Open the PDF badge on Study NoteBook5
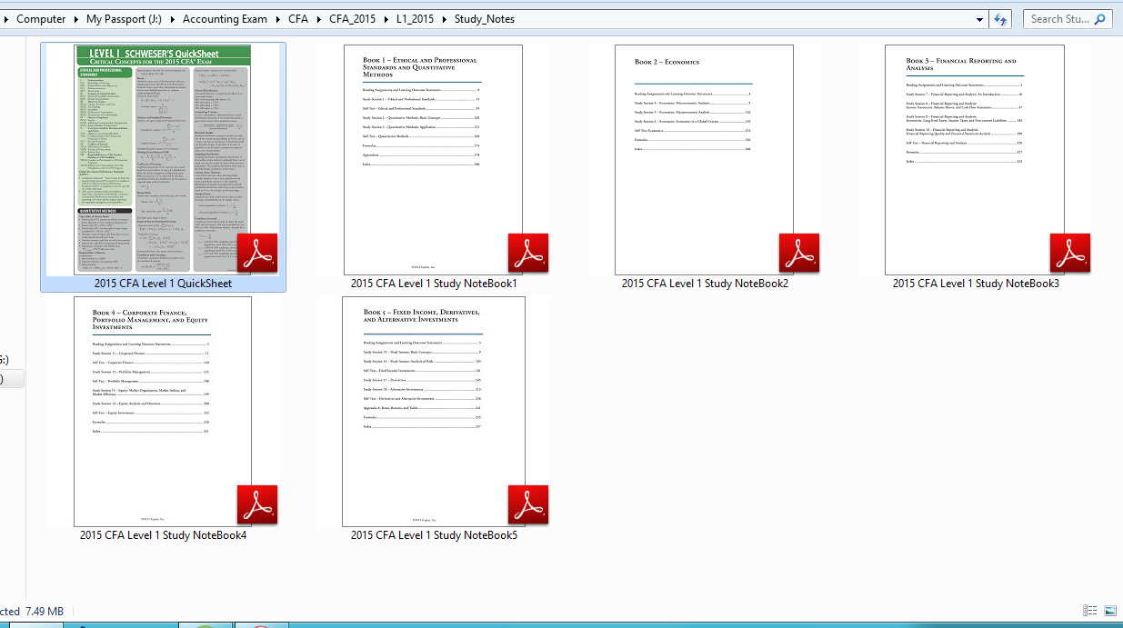 coord(528,504)
